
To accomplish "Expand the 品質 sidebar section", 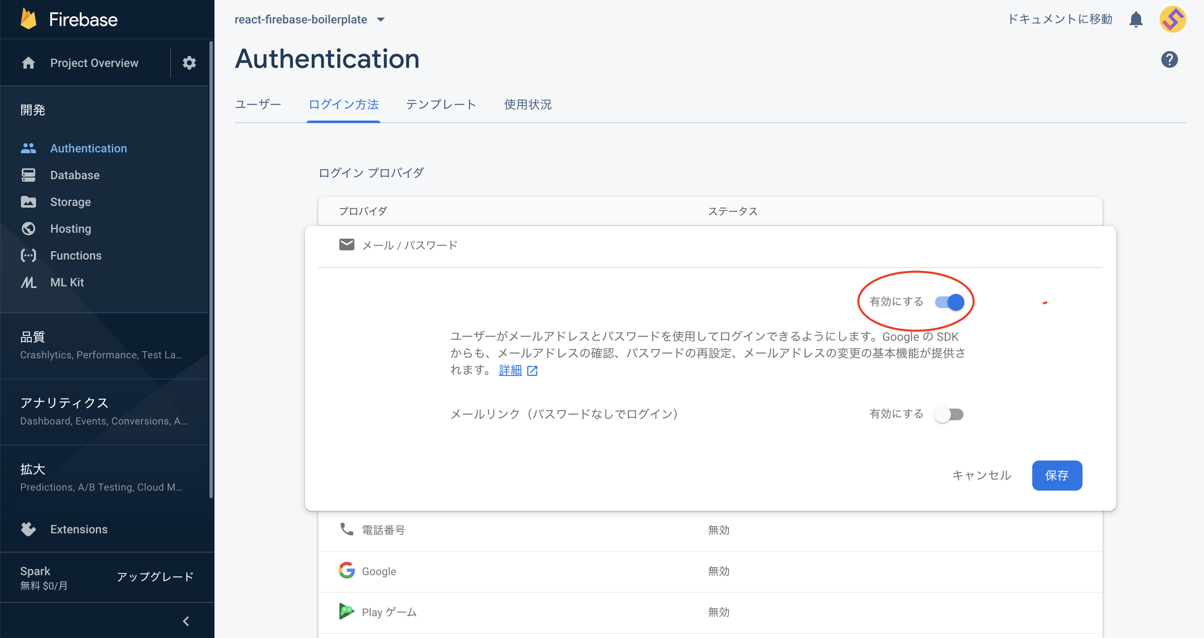I will pyautogui.click(x=104, y=345).
